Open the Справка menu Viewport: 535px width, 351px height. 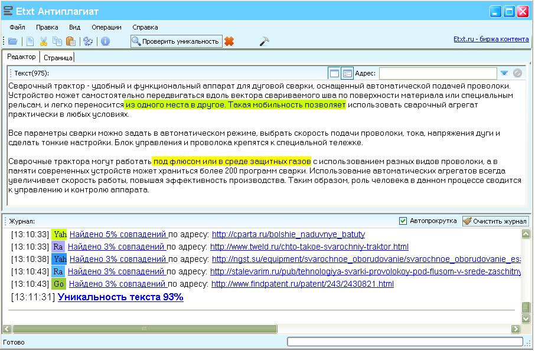(x=145, y=27)
